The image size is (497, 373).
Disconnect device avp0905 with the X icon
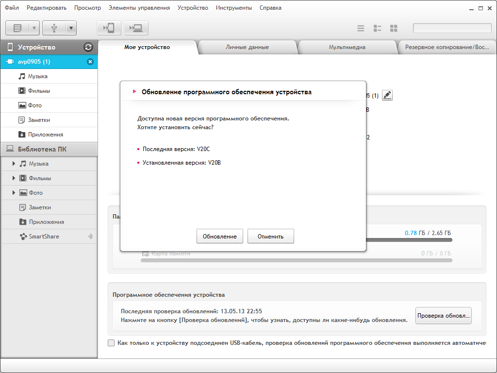[90, 62]
